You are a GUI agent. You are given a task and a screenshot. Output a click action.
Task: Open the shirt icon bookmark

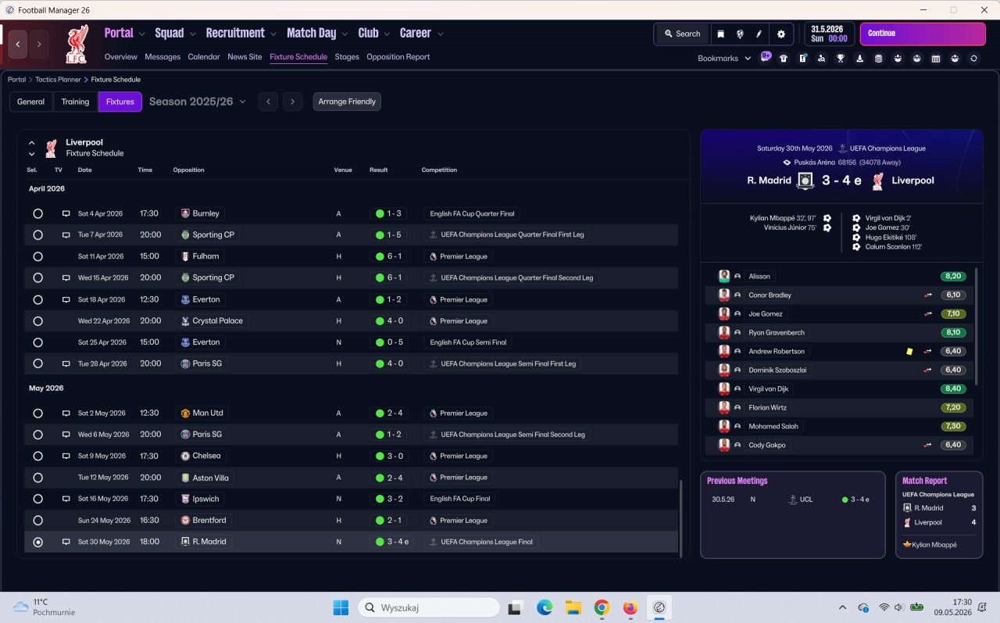[784, 58]
